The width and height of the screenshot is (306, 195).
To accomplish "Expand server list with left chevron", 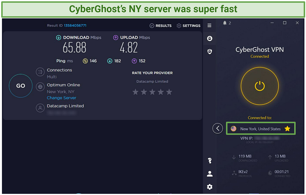I will (218, 128).
